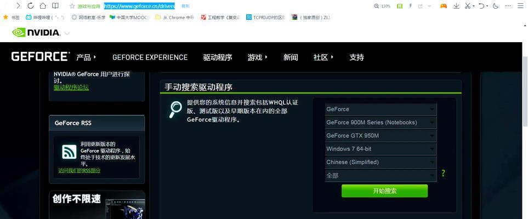Open the 哔哩哔哩 bookmark

click(x=45, y=17)
